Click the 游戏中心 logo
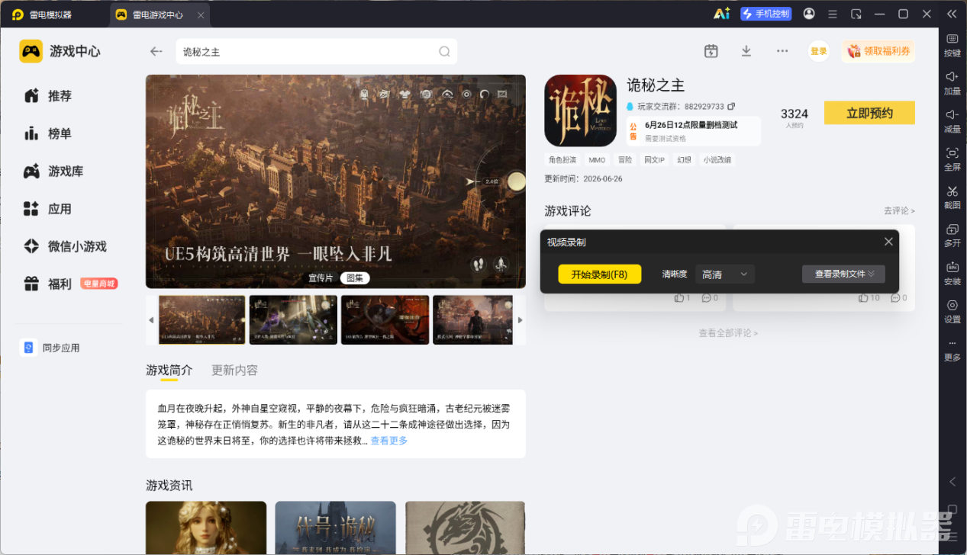Screen dimensions: 967x555 tap(60, 51)
